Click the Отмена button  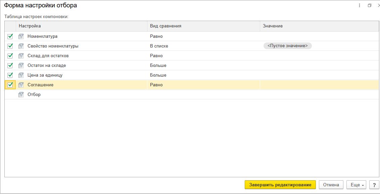[x=331, y=185]
